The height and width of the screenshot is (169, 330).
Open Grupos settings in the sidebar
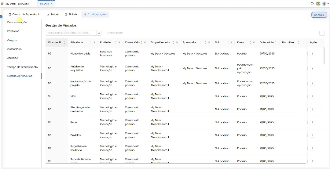pos(12,40)
